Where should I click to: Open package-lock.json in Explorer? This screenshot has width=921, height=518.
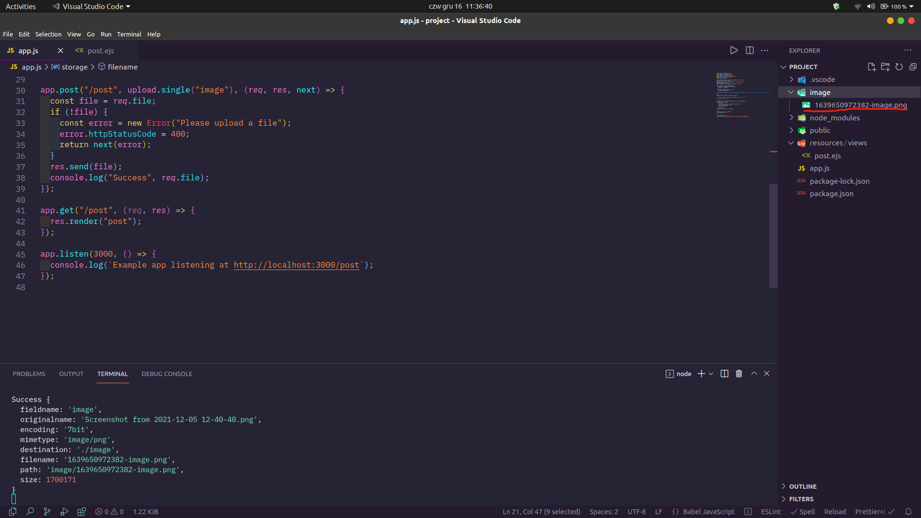point(849,181)
